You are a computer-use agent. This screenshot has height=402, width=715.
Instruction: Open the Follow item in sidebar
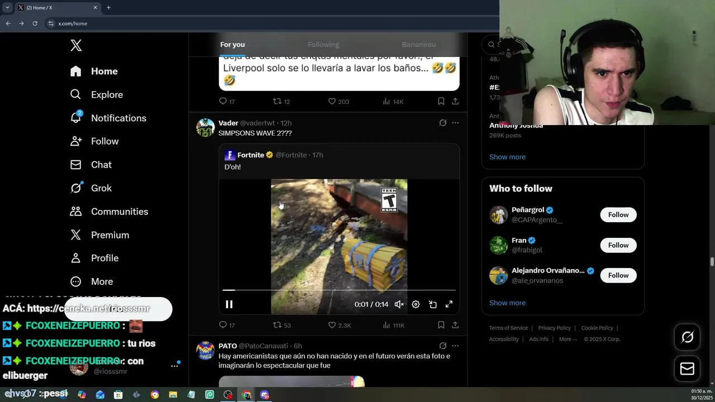(x=94, y=142)
